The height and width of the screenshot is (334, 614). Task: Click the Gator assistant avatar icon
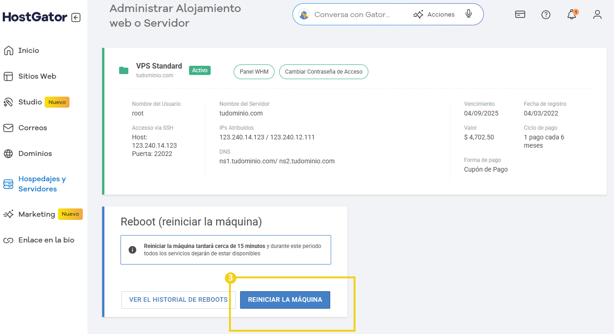point(304,15)
